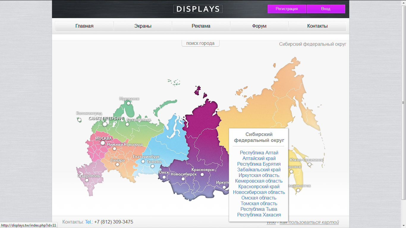
Task: Choose Томская область link
Action: point(259,204)
